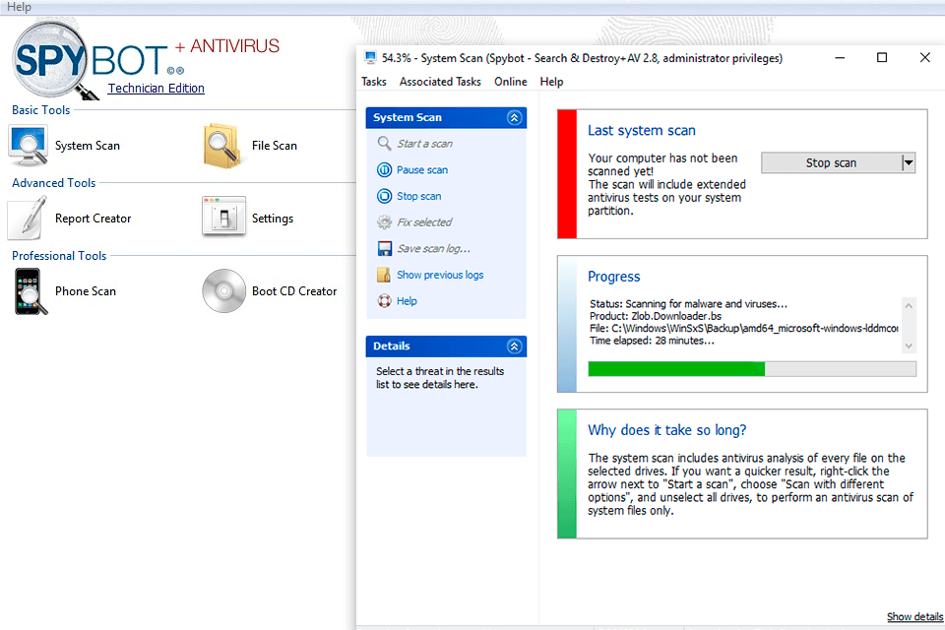Click the 'Why does it take so long?' heading
The height and width of the screenshot is (630, 945).
point(666,430)
